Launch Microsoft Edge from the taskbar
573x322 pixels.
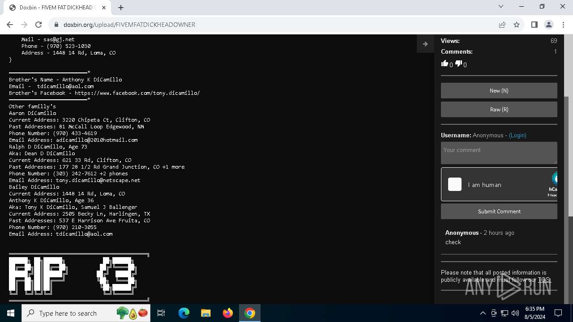click(x=184, y=313)
